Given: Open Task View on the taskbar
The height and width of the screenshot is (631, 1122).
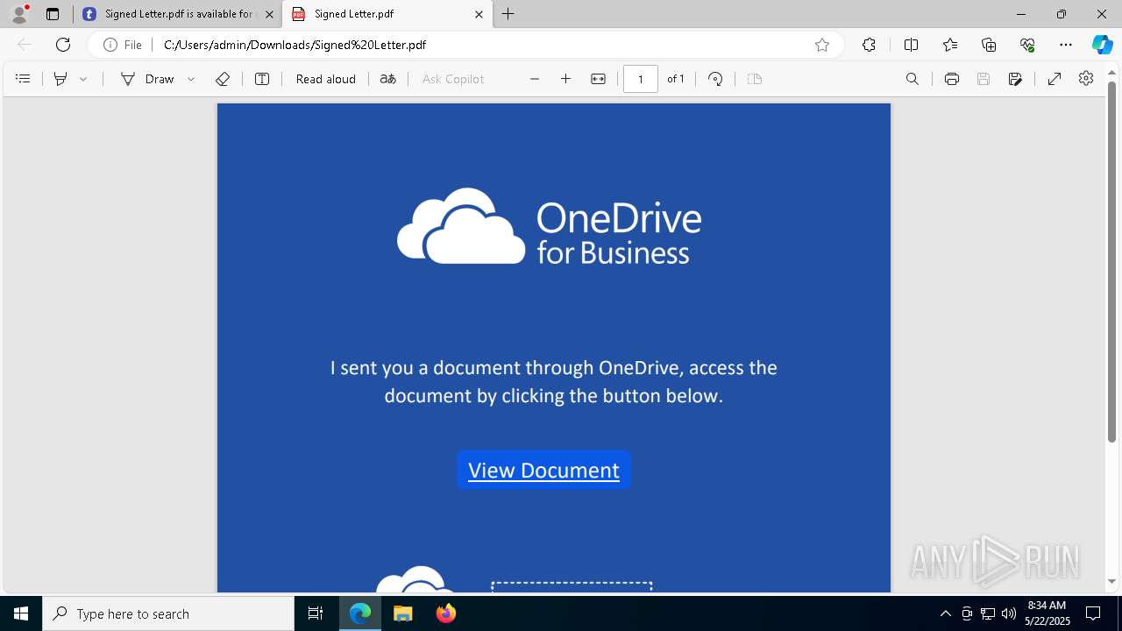Looking at the screenshot, I should pyautogui.click(x=316, y=613).
